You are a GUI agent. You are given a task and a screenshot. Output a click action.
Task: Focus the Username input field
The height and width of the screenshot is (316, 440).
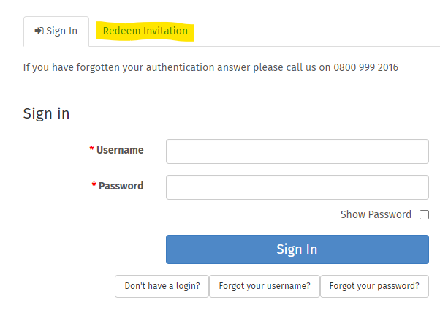(297, 151)
